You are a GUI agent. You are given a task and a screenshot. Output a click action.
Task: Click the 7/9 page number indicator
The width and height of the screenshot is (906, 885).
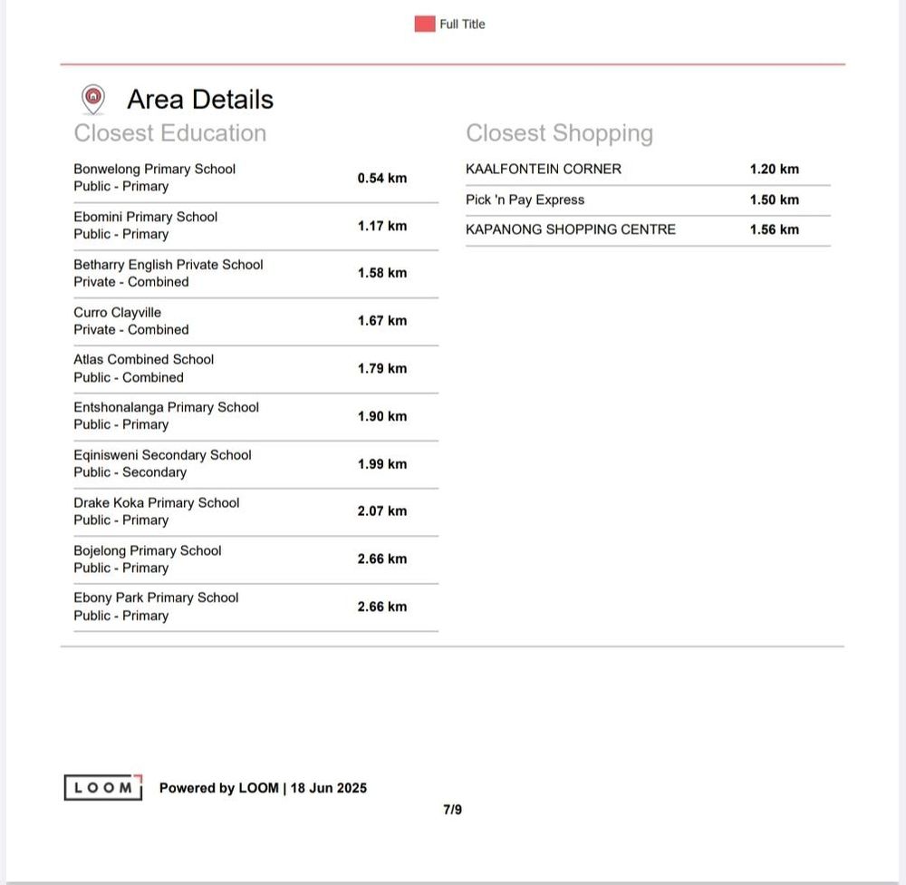452,810
